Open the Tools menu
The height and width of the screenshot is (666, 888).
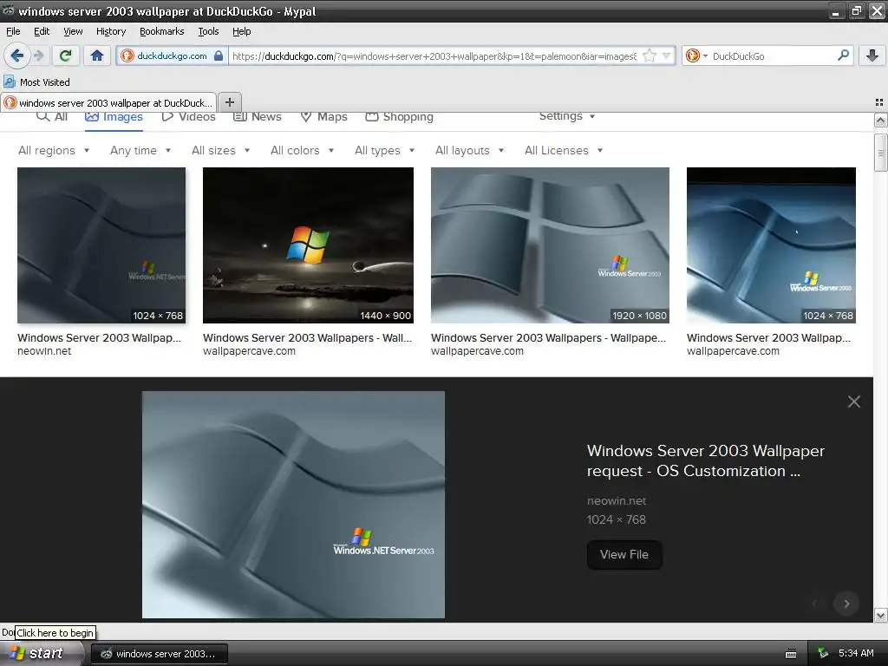pos(208,31)
